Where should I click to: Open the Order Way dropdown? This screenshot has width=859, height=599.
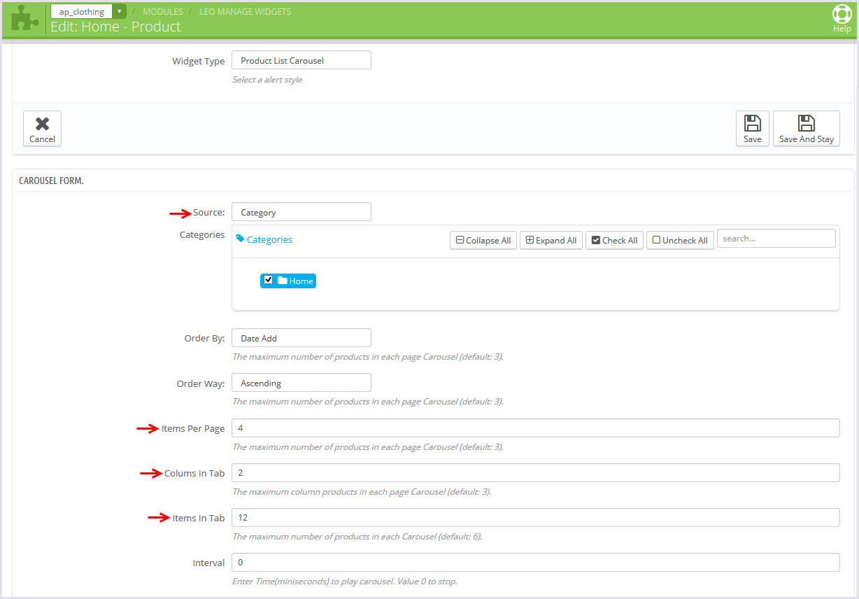[x=301, y=383]
